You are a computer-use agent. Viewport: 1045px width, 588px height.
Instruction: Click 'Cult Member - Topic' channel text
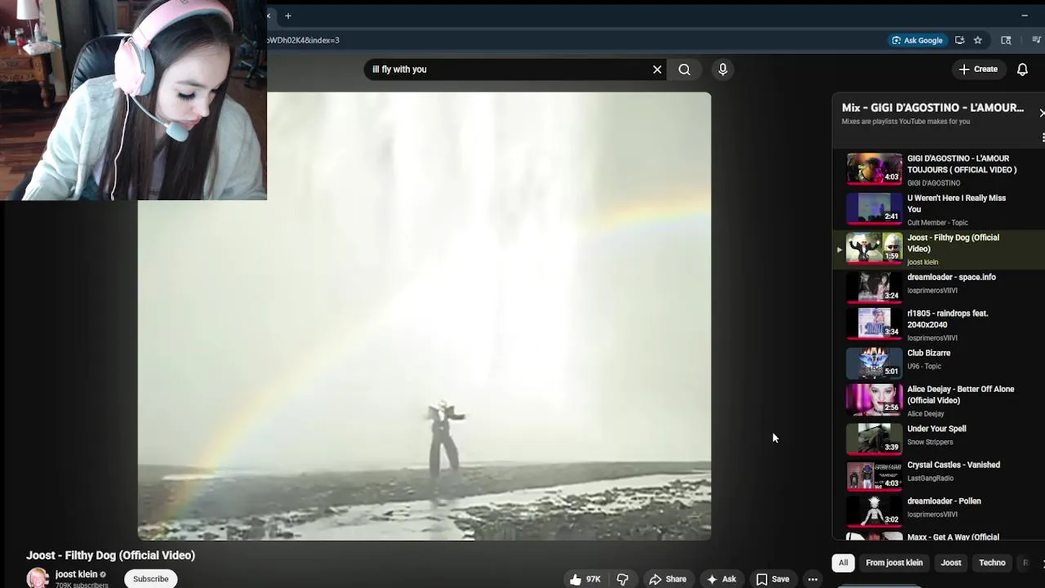coord(937,222)
